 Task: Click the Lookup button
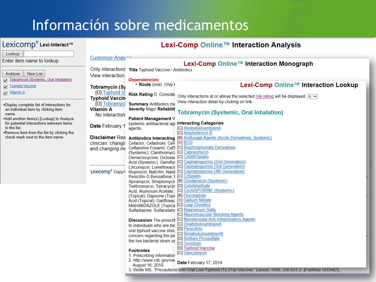pyautogui.click(x=13, y=54)
